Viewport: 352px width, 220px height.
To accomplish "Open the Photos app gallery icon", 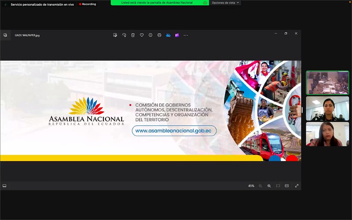I will 5,35.
